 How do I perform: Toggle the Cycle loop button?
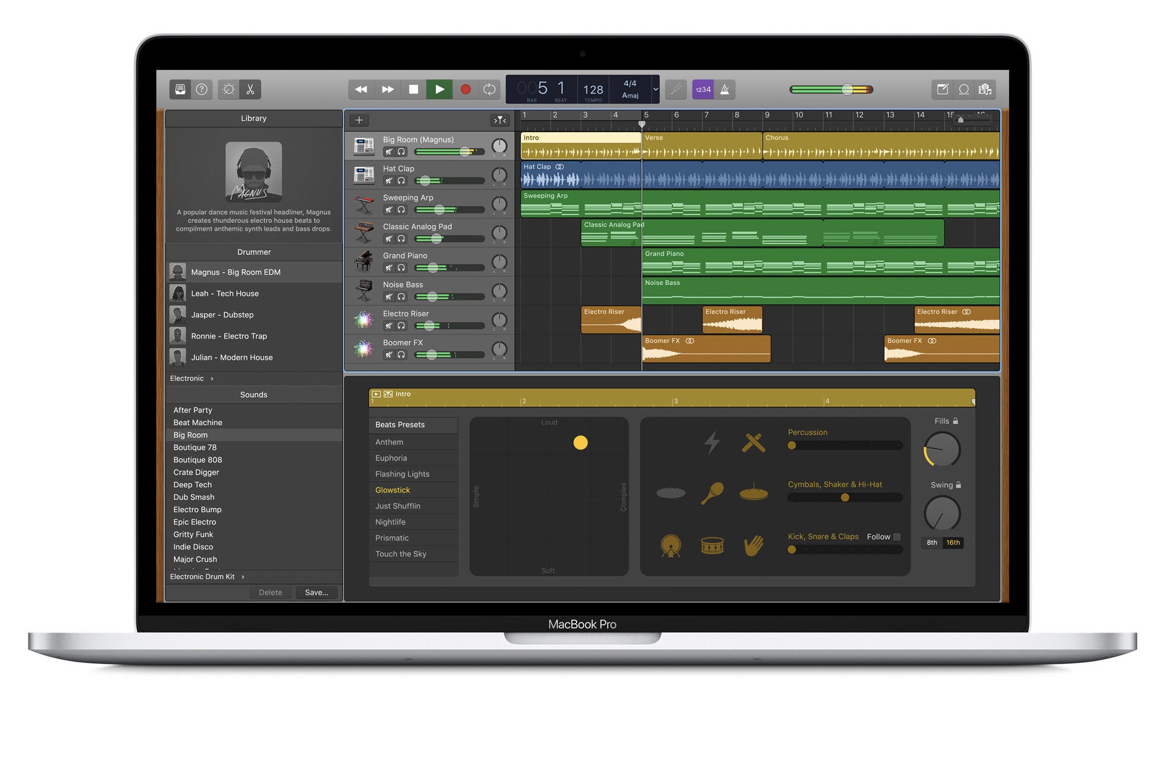pyautogui.click(x=489, y=89)
